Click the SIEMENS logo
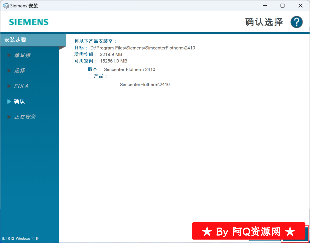Image resolution: width=310 pixels, height=243 pixels. [x=29, y=22]
